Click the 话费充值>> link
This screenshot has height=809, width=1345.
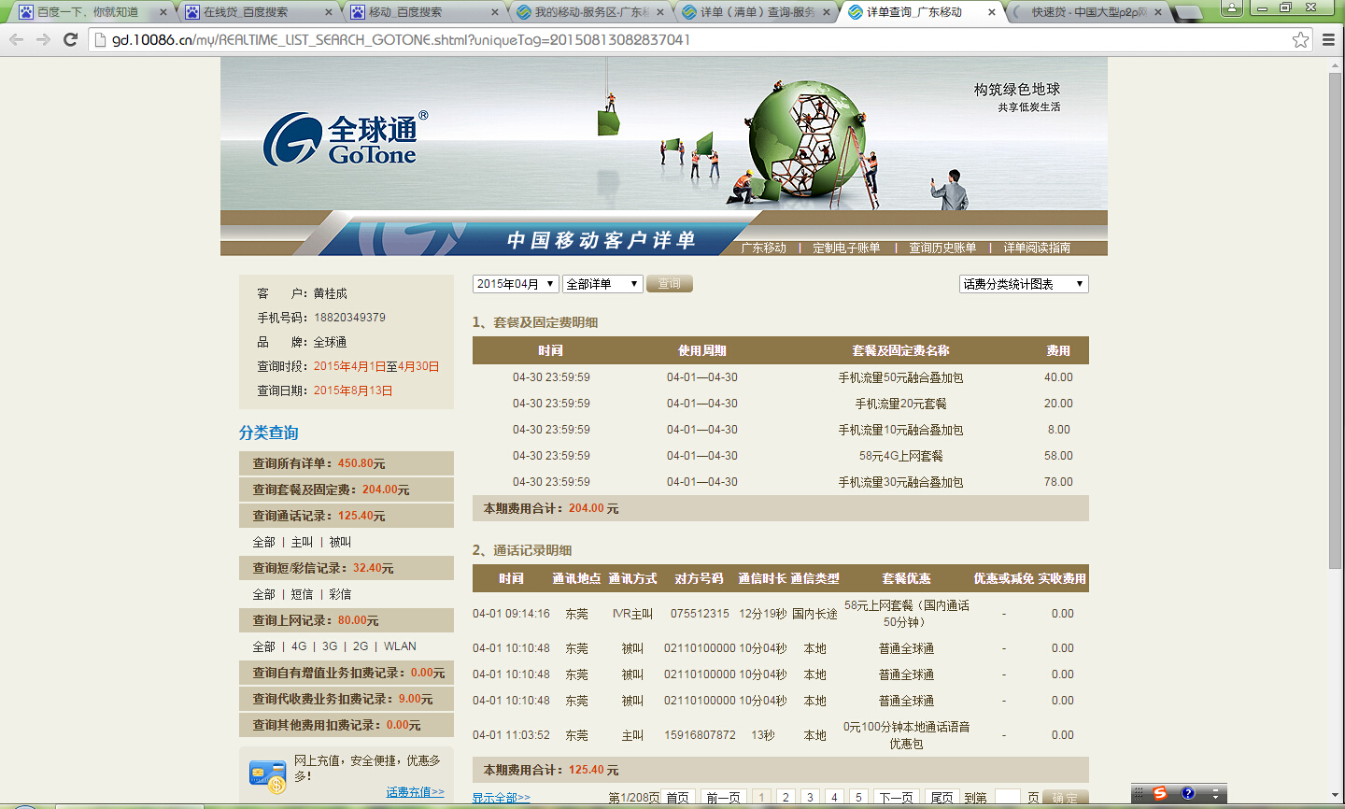click(416, 792)
